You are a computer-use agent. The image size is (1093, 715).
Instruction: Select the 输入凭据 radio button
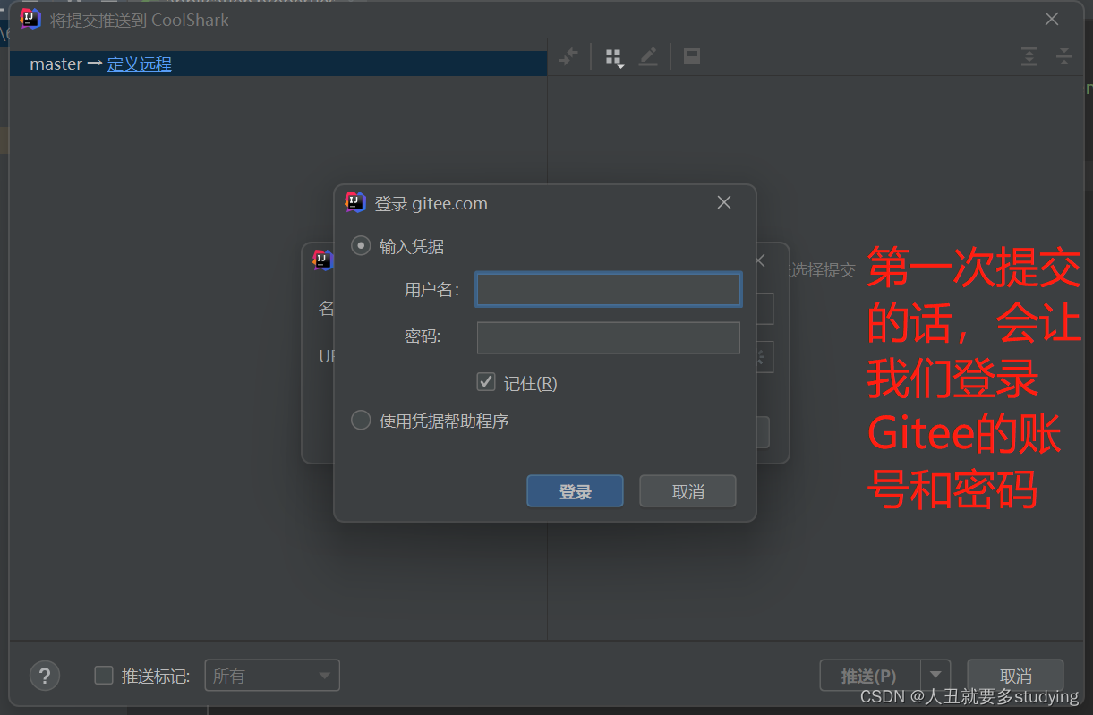coord(361,246)
